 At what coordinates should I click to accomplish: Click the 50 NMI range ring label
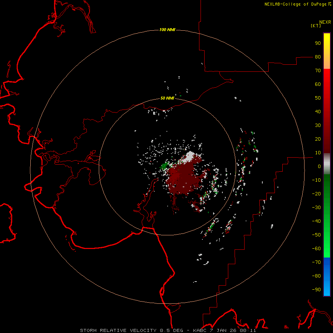167,98
